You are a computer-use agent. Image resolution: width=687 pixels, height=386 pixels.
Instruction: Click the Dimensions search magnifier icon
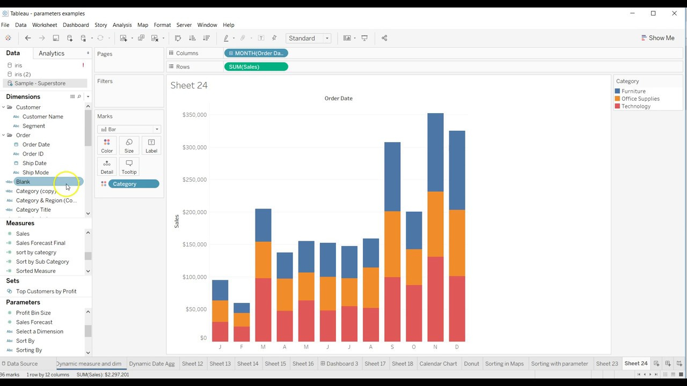[x=79, y=96]
